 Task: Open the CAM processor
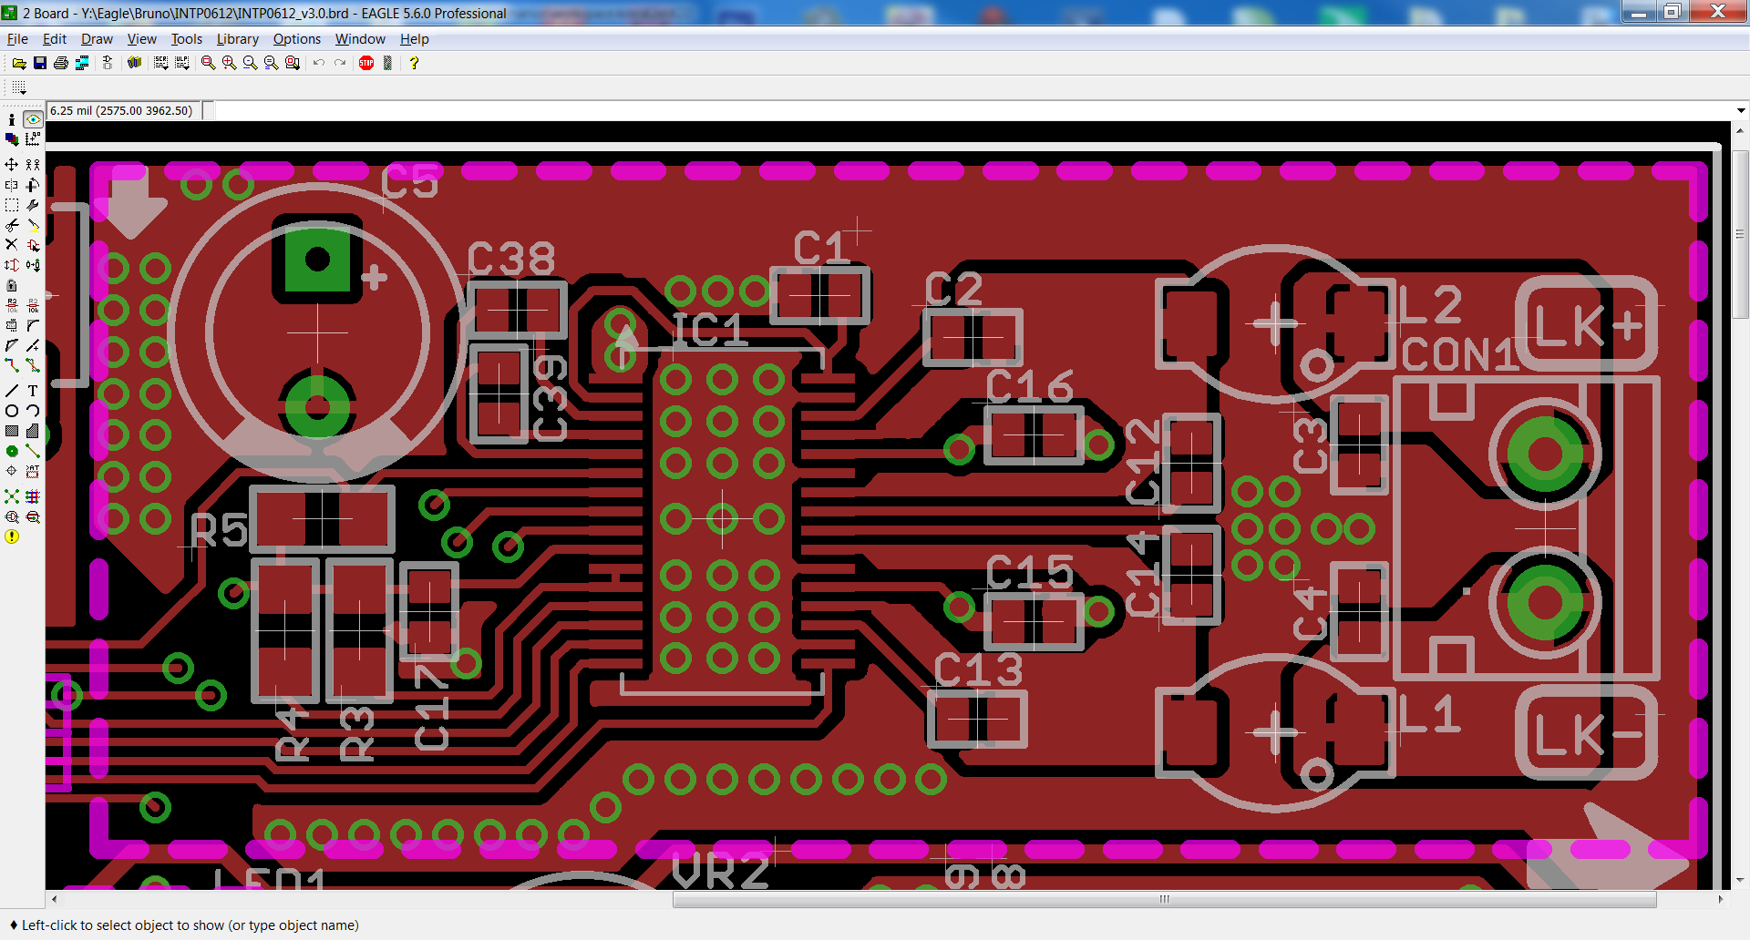tap(82, 63)
